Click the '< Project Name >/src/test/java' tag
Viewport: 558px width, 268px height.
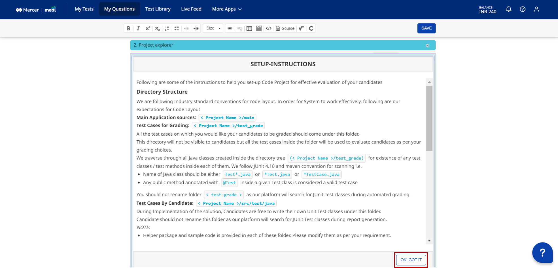click(236, 203)
